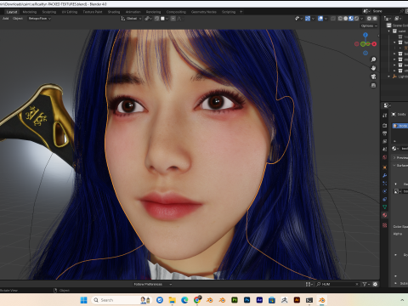408x306 pixels.
Task: Open the viewport Options dropdown
Action: pyautogui.click(x=369, y=25)
